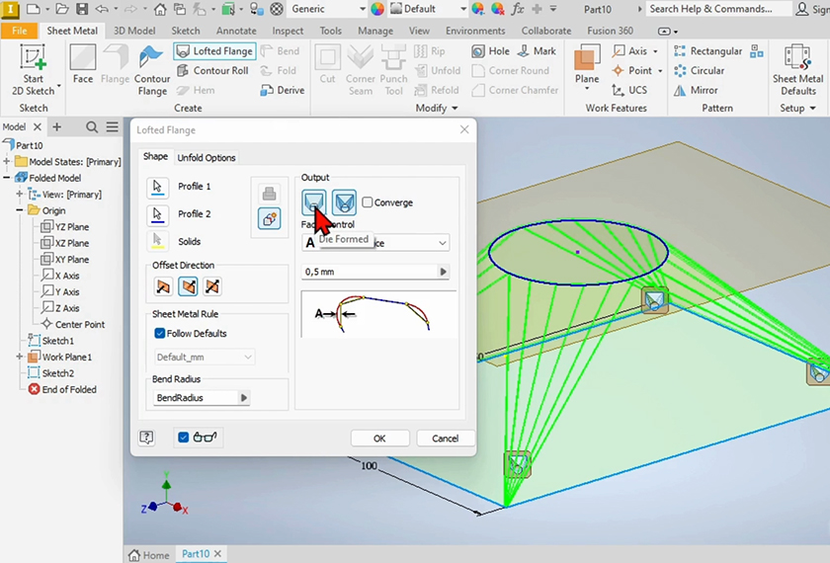Uncheck Follow Defaults checkbox

[x=159, y=334]
